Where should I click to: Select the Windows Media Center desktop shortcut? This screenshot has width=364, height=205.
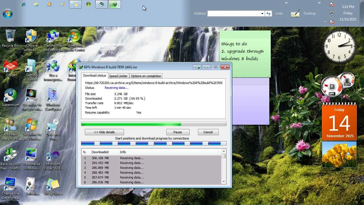coord(75,40)
